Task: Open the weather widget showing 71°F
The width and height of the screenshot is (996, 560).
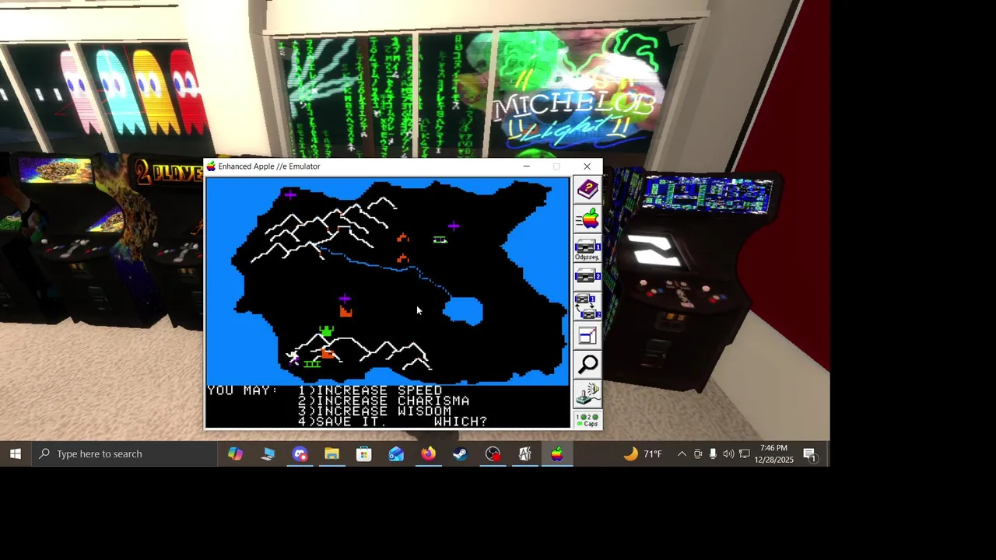Action: coord(643,453)
